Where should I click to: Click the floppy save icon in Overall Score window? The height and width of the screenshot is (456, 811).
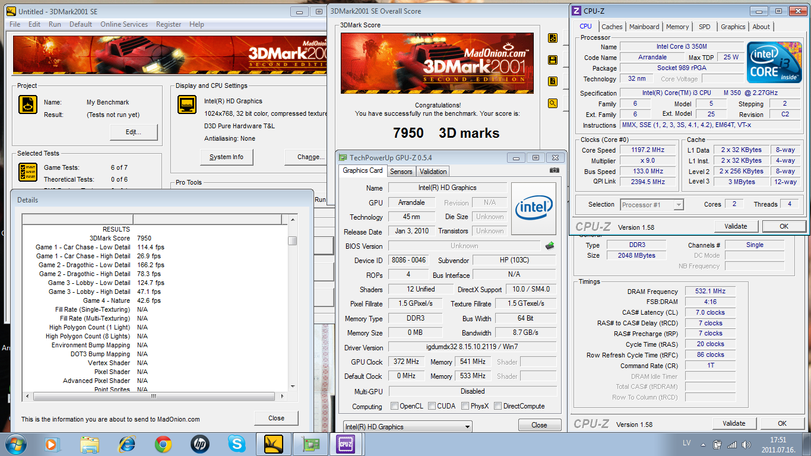point(553,60)
